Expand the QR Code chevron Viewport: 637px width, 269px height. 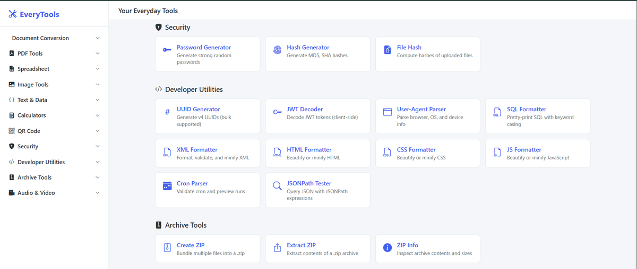[98, 131]
